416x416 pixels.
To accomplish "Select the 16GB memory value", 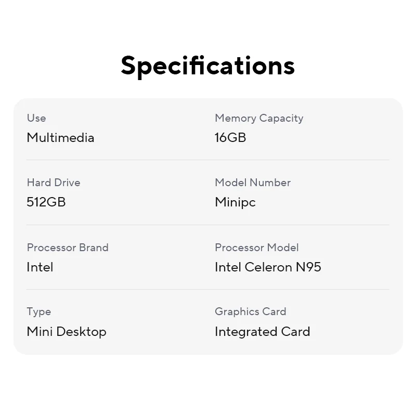I will (230, 138).
